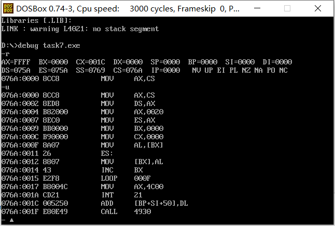The height and width of the screenshot is (226, 335).
Task: Click the ADD [BP+SI+50],DL line
Action: [x=95, y=203]
